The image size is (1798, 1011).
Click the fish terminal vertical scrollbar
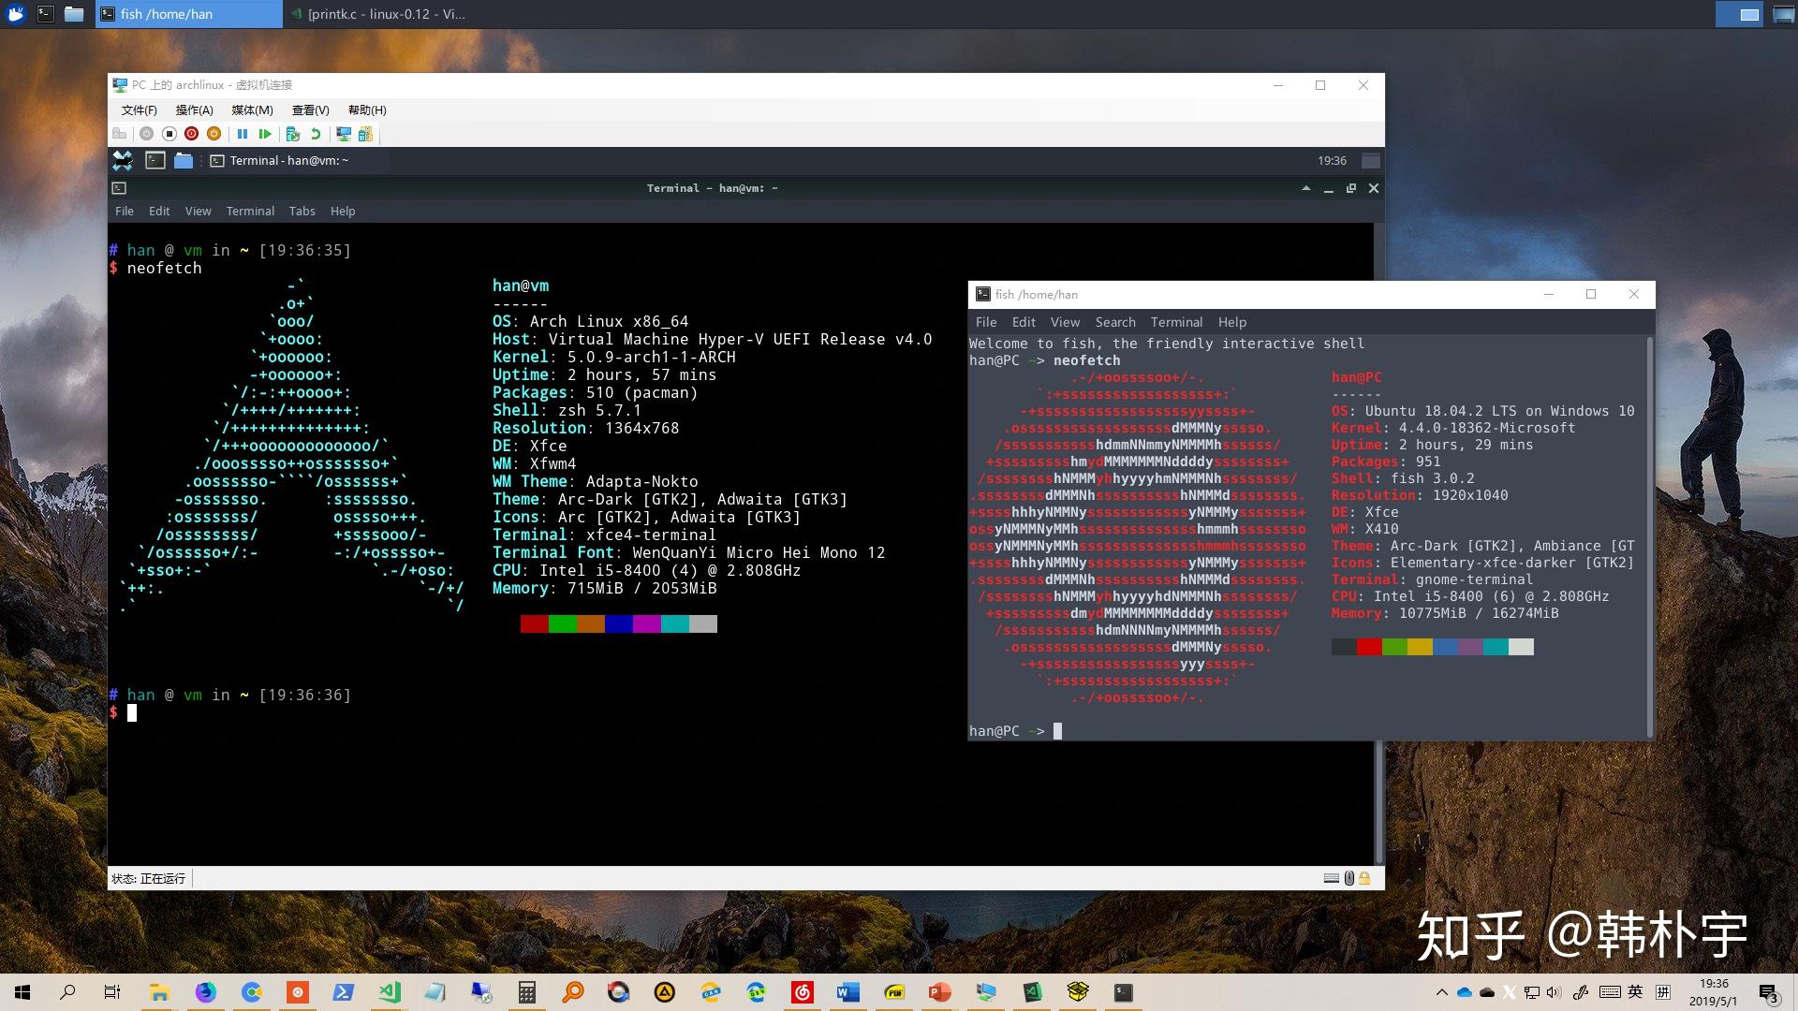[x=1649, y=536]
